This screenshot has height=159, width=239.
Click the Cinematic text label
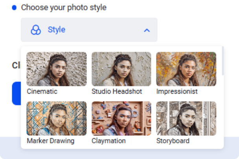(x=42, y=91)
